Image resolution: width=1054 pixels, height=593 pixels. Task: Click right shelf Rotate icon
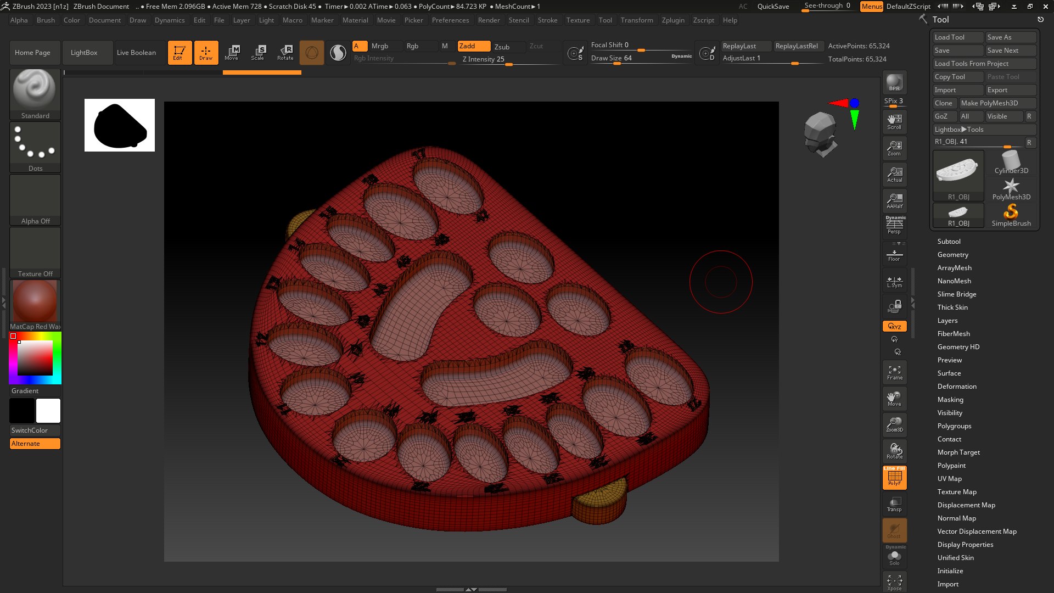pyautogui.click(x=894, y=451)
